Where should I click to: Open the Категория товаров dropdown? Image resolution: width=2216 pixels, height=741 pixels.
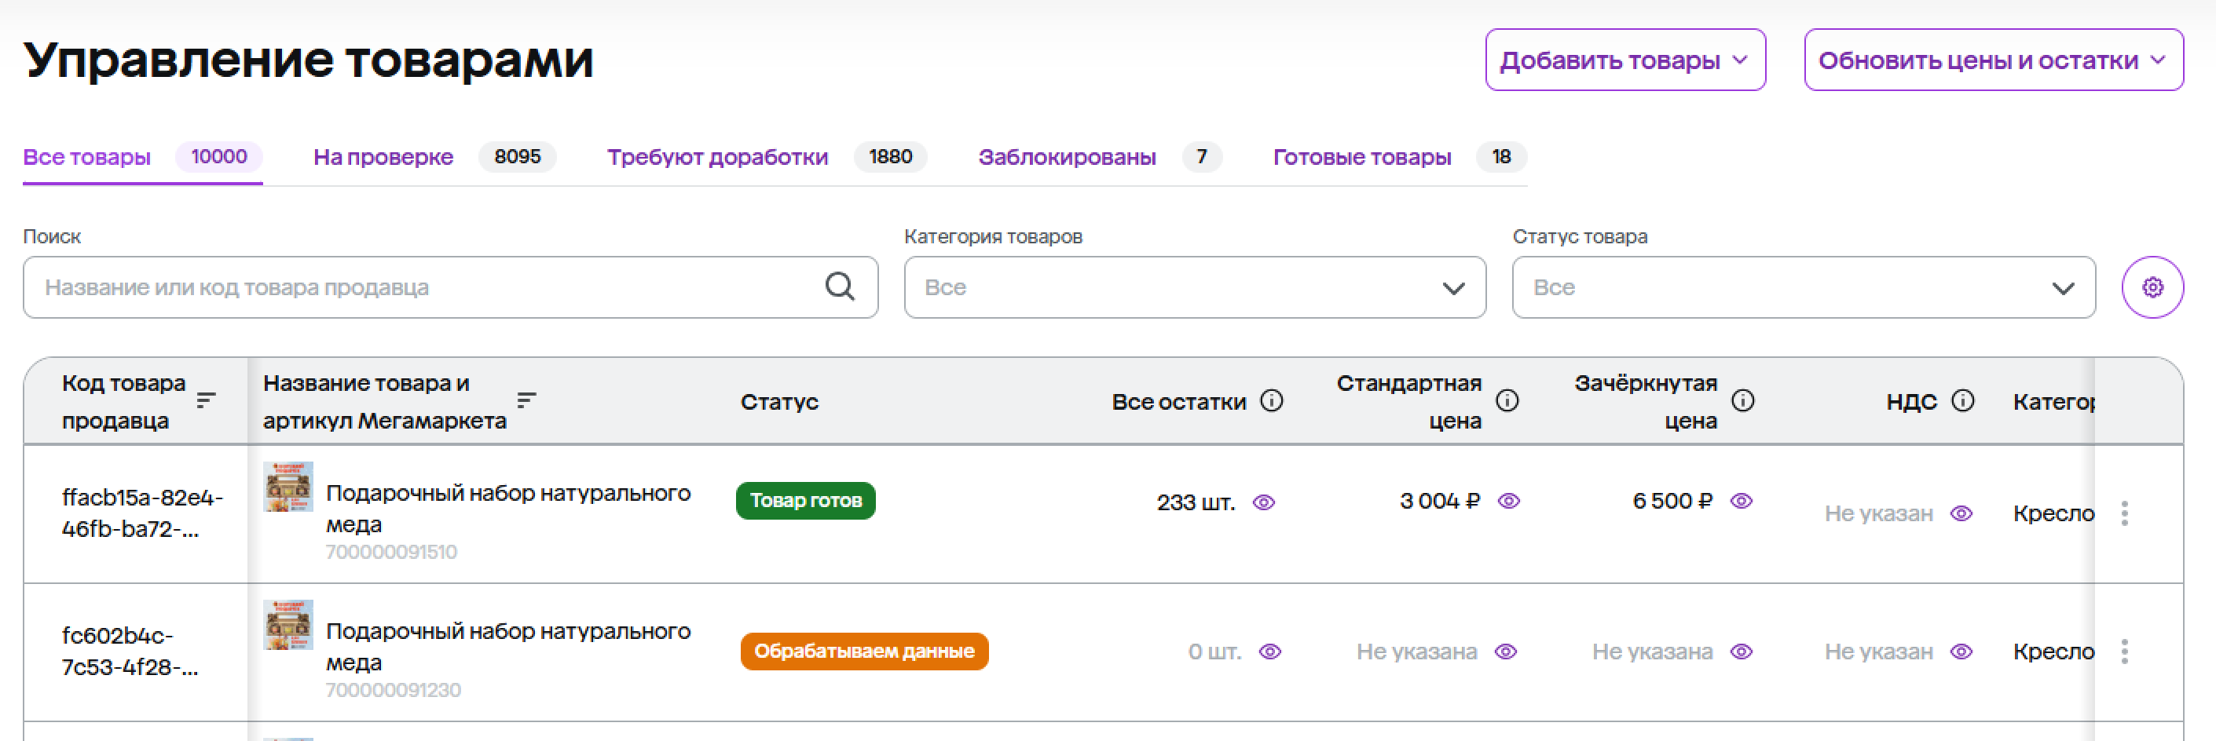[x=1194, y=287]
